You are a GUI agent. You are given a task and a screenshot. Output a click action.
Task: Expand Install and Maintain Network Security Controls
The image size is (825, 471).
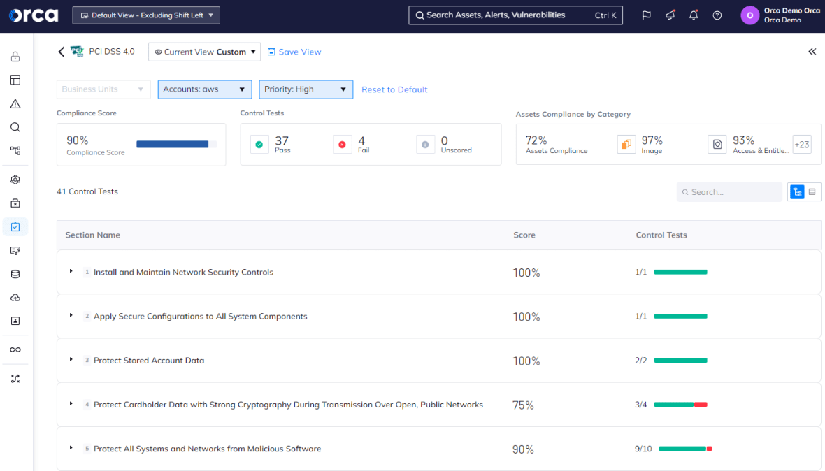tap(71, 271)
